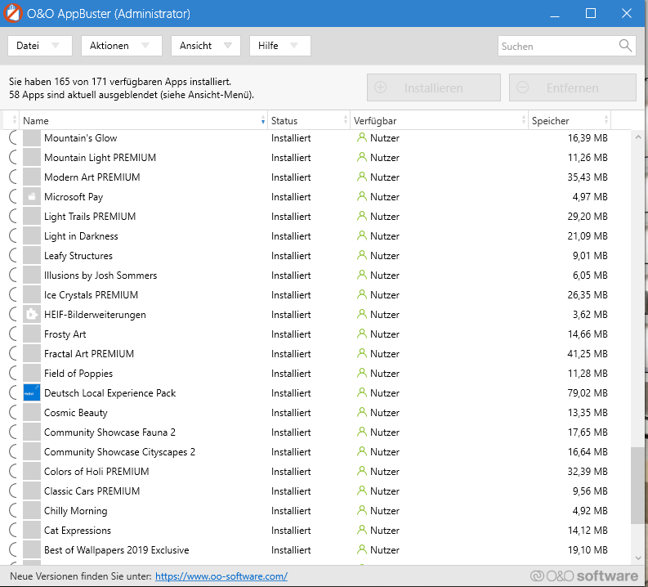Click Installiert status for Chilly Morning
Image resolution: width=648 pixels, height=587 pixels.
(x=291, y=511)
